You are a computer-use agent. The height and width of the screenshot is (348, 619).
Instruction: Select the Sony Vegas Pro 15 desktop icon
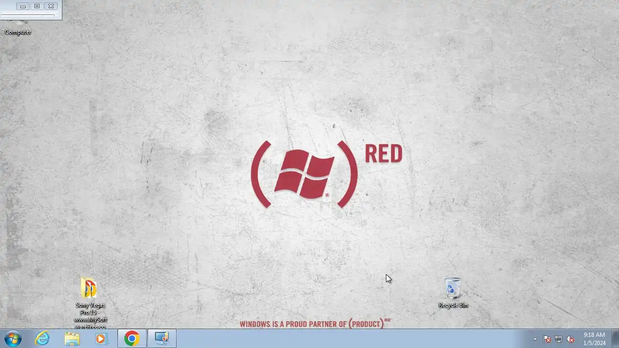point(90,303)
